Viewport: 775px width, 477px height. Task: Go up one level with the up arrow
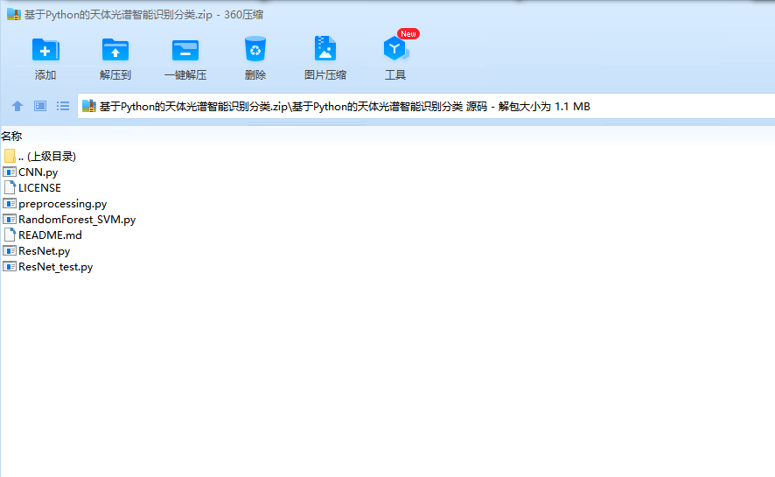(x=17, y=106)
